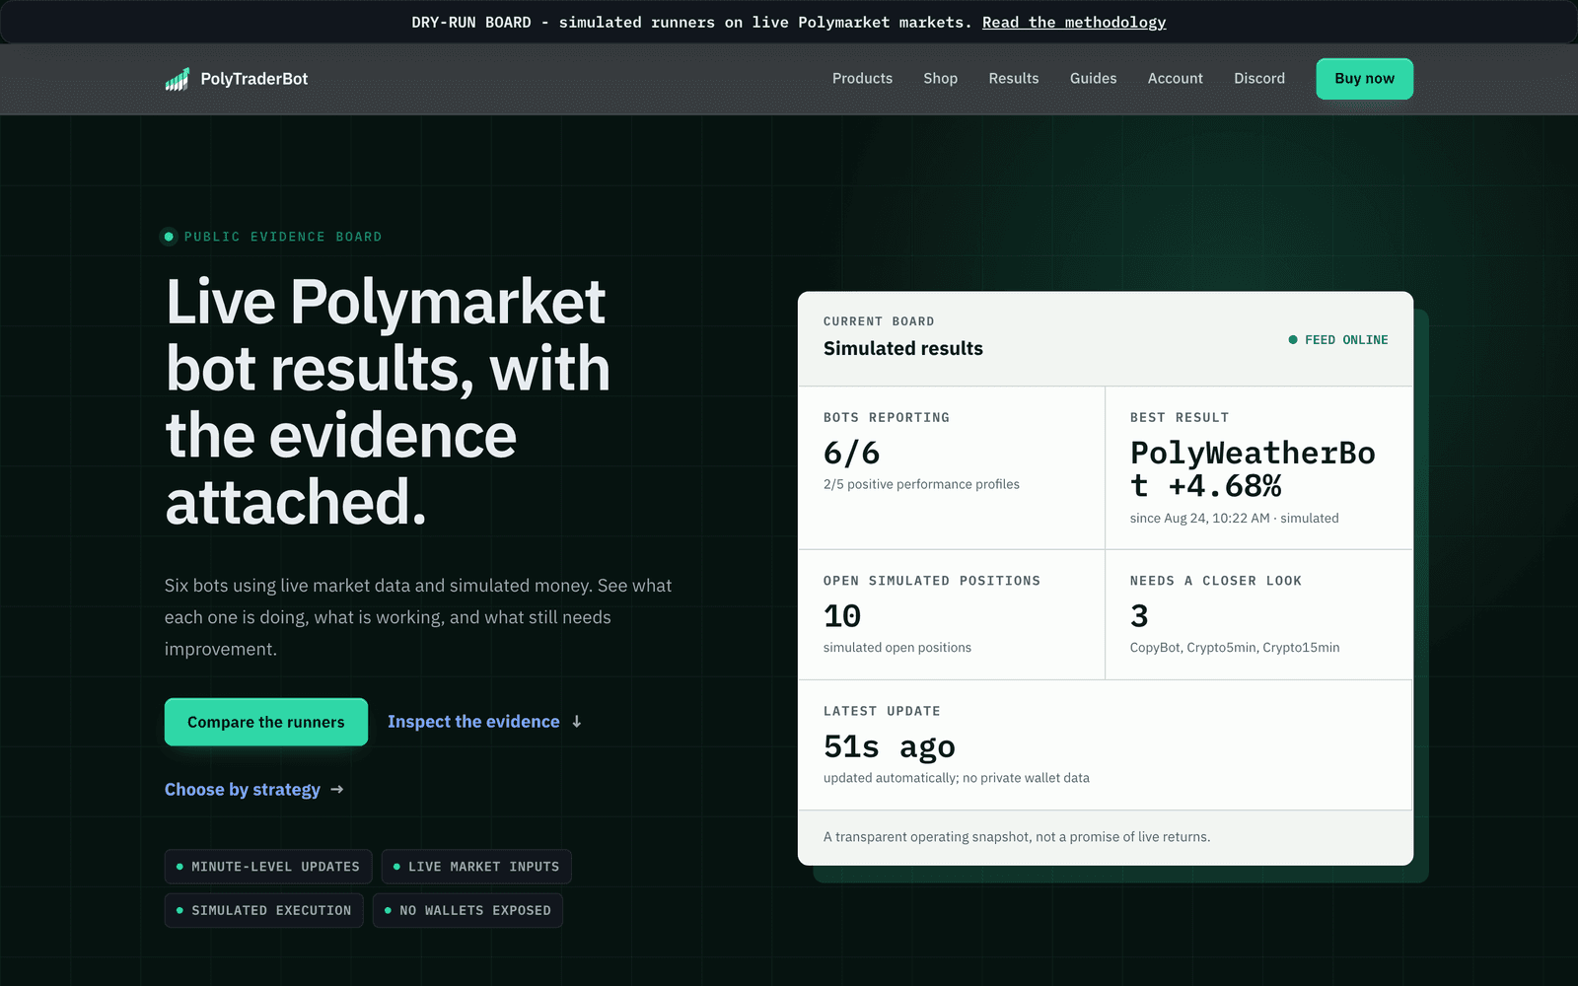Click the Minute-Level Updates tag
The image size is (1578, 986).
click(x=268, y=867)
